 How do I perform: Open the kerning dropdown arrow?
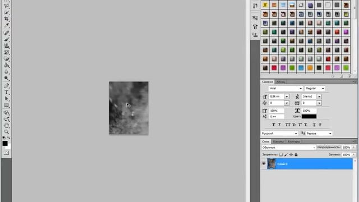[x=287, y=103]
